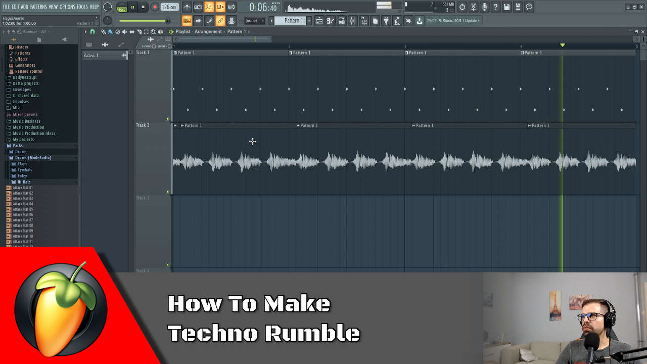The height and width of the screenshot is (364, 647).
Task: Open the Piano roll view icon
Action: (330, 21)
